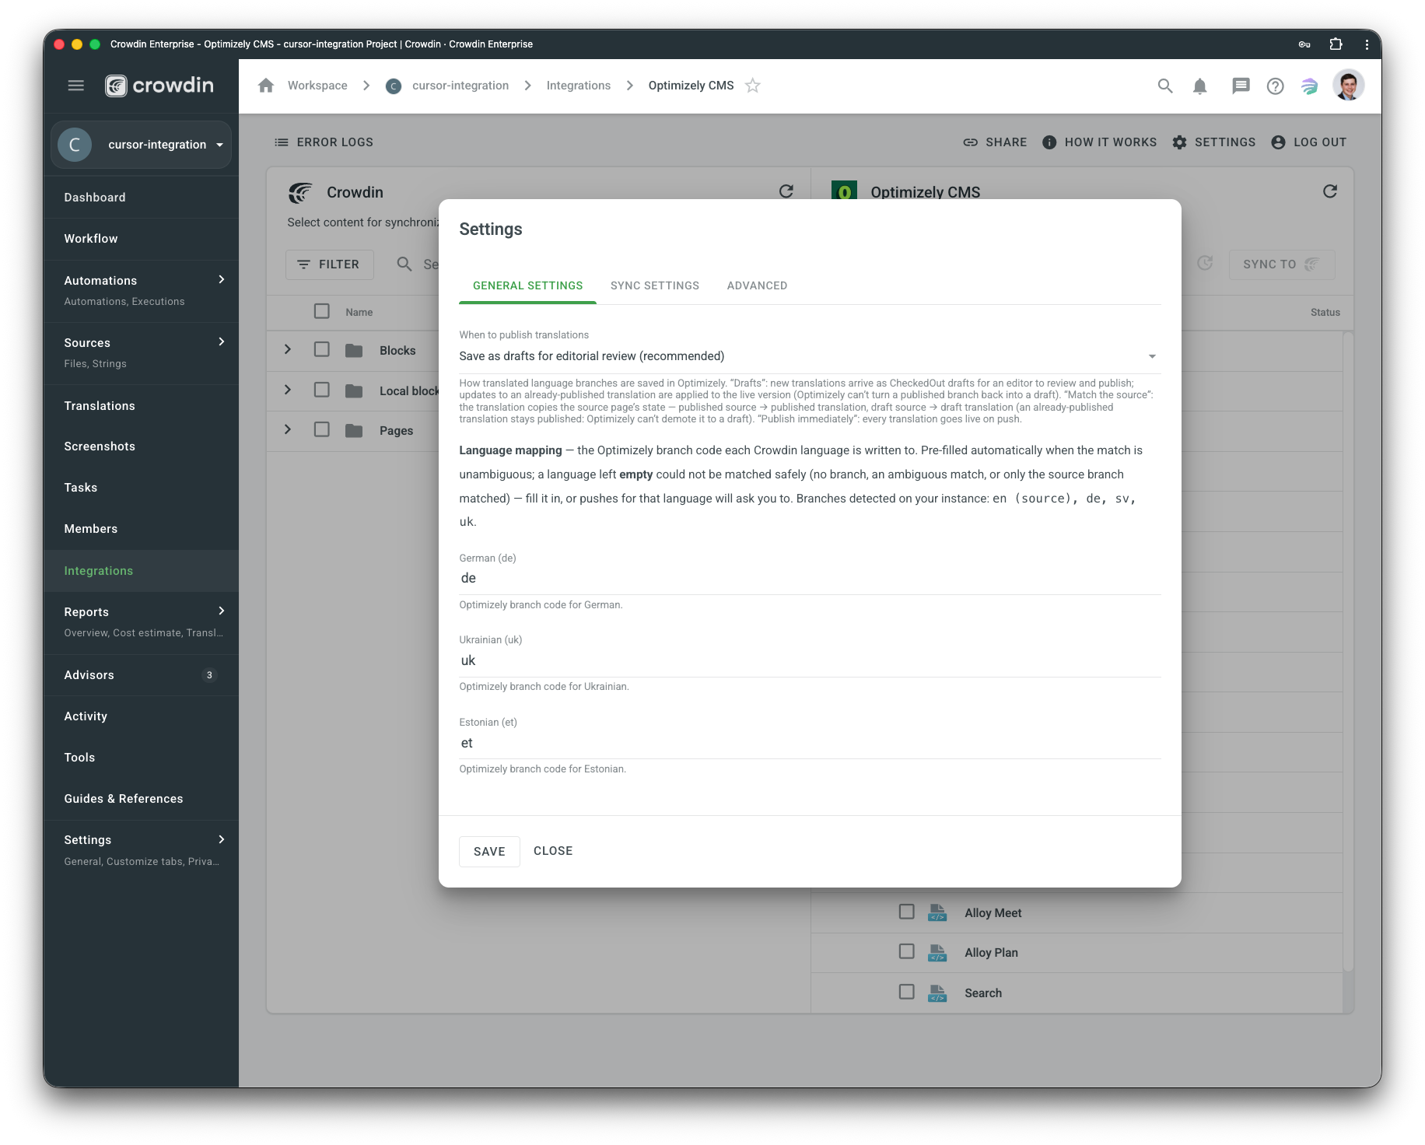This screenshot has width=1425, height=1145.
Task: Open browser extensions puzzle icon
Action: [1336, 44]
